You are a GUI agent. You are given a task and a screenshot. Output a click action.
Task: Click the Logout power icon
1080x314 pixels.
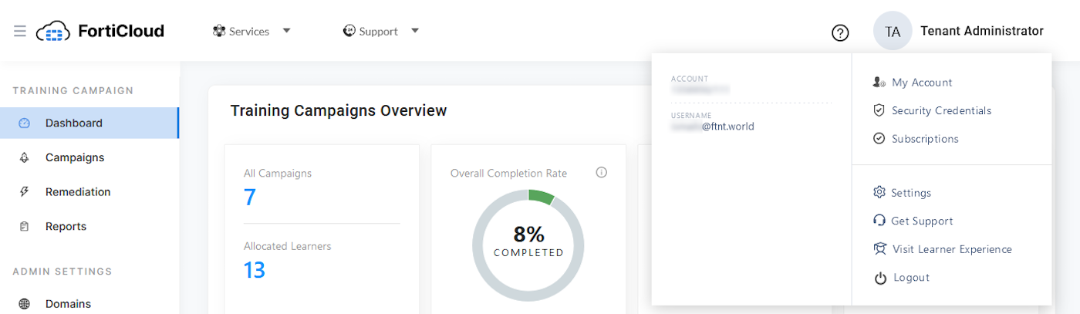point(880,278)
